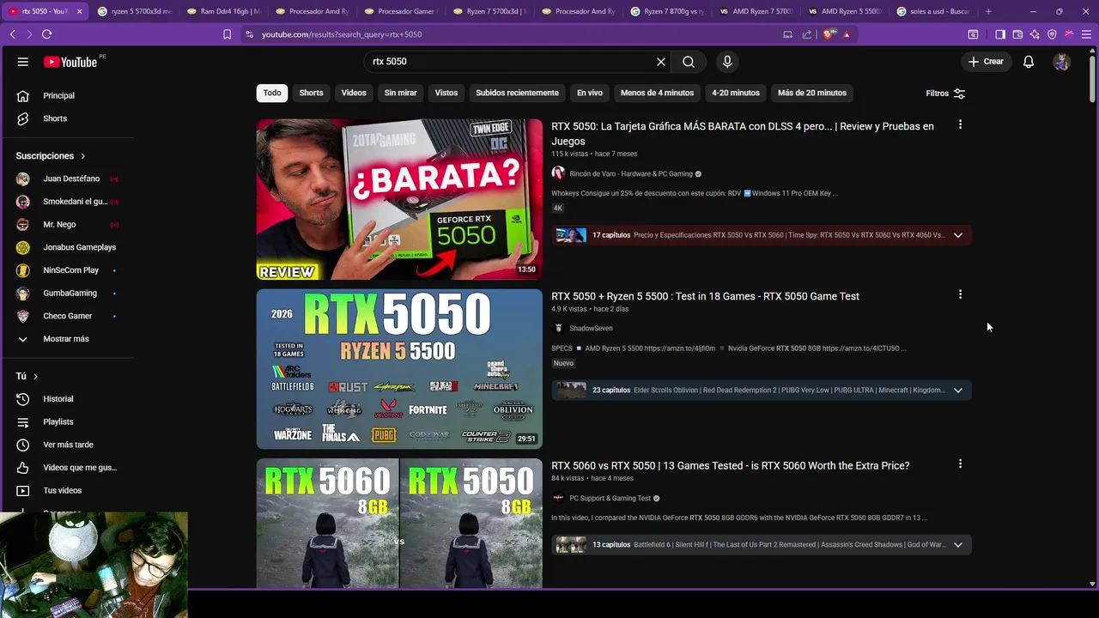Select Subidos recientemente filter chip
The image size is (1099, 618).
517,93
